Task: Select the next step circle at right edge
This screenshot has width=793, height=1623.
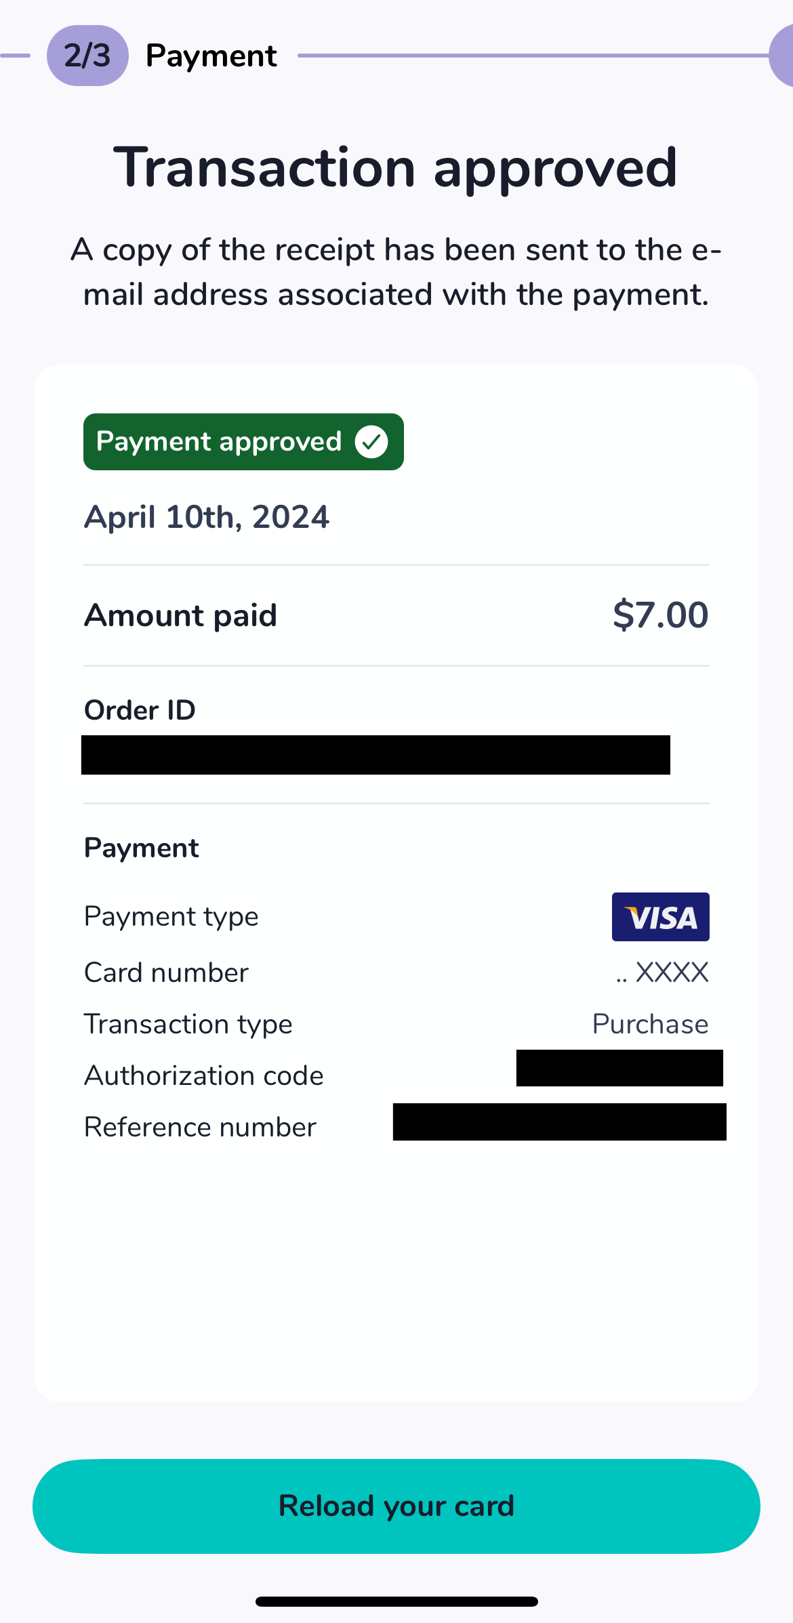Action: click(783, 56)
